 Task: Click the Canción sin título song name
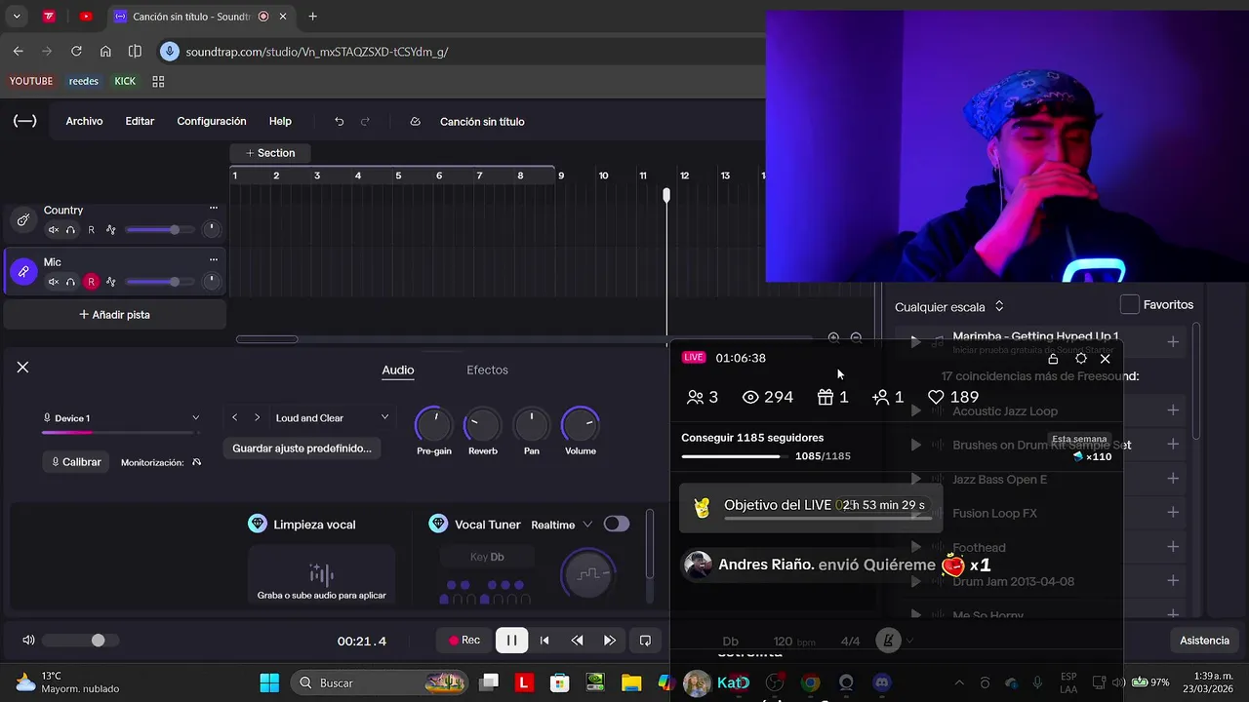click(482, 122)
